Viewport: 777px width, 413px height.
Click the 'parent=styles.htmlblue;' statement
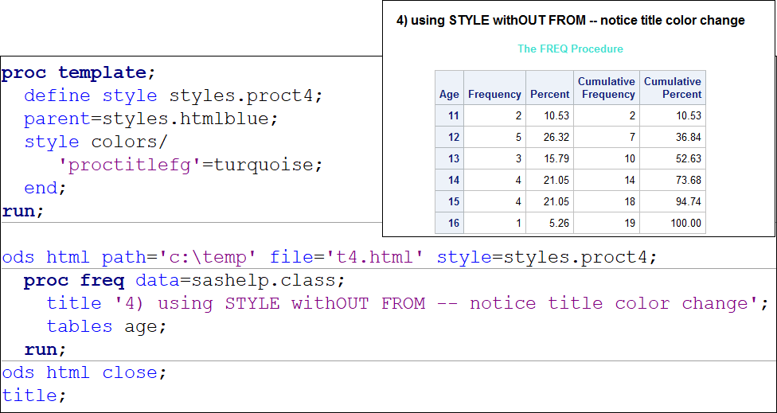[x=140, y=119]
